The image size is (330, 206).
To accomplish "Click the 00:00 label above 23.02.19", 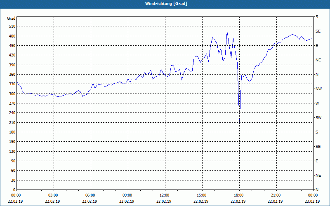I will pyautogui.click(x=313, y=195).
